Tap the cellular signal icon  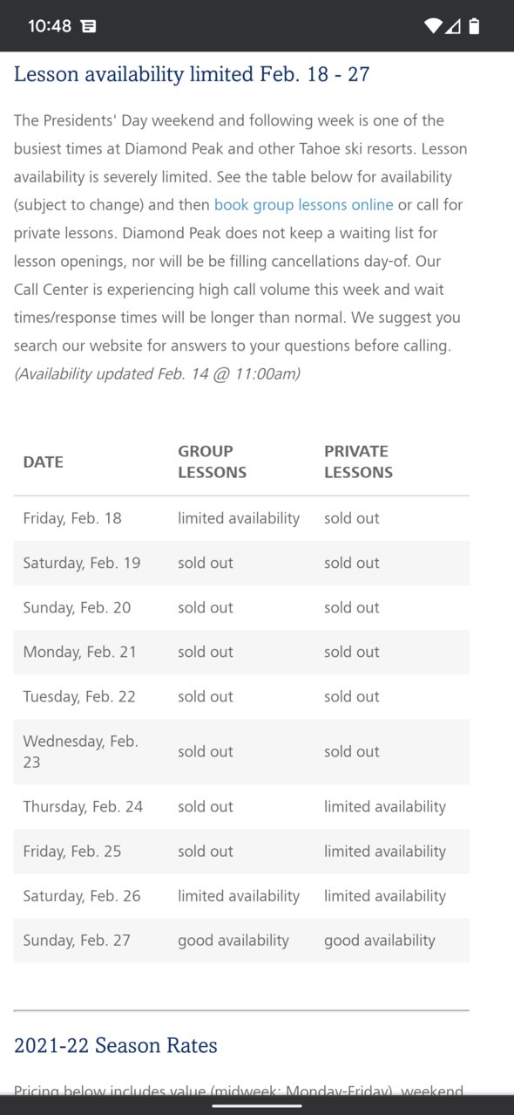pos(453,26)
